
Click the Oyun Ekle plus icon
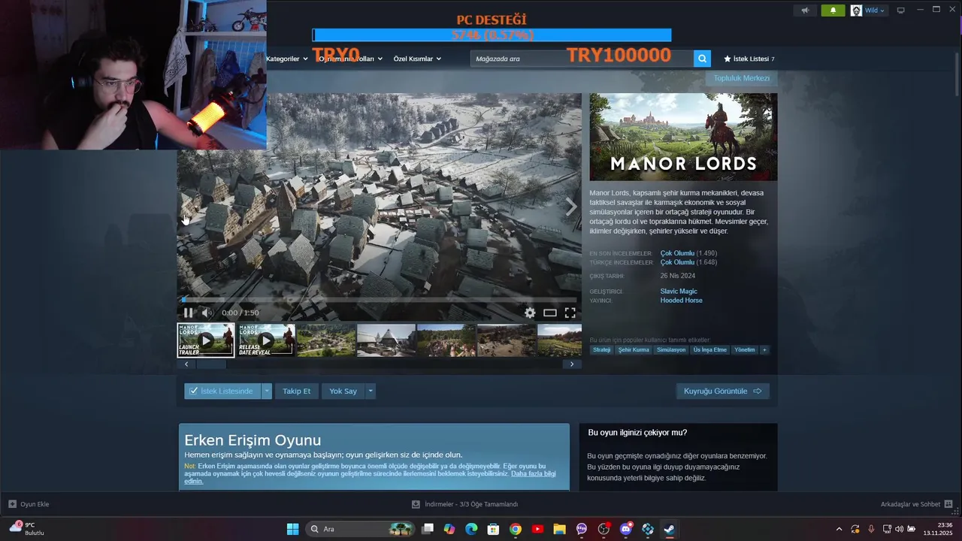pyautogui.click(x=12, y=504)
